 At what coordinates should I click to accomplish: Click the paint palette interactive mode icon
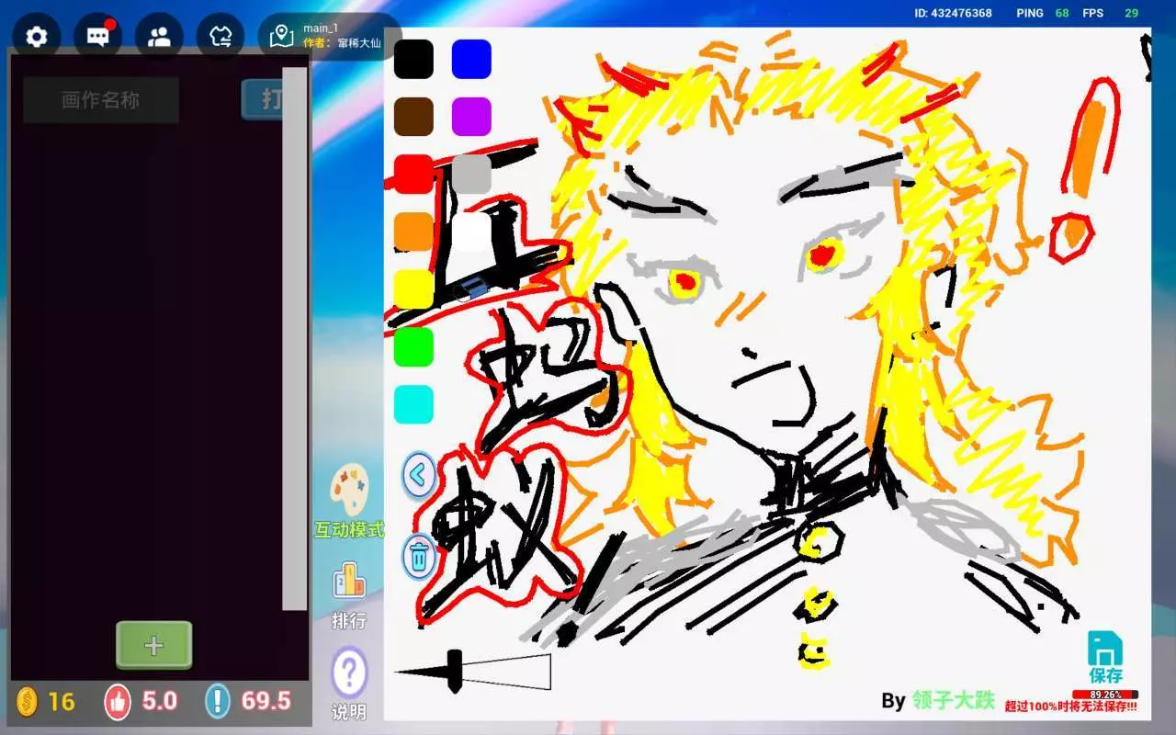[349, 490]
